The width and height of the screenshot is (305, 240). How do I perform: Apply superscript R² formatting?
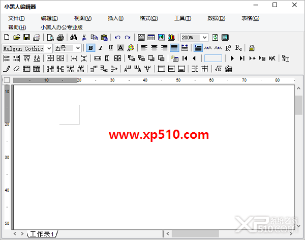tap(228, 48)
